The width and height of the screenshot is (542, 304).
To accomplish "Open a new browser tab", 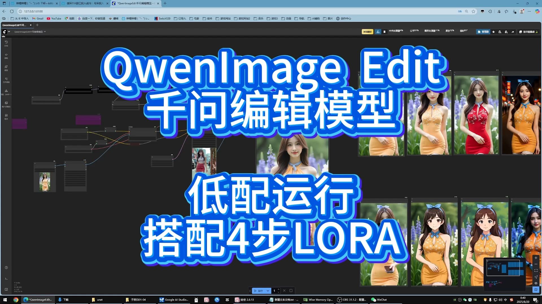I will pyautogui.click(x=165, y=3).
